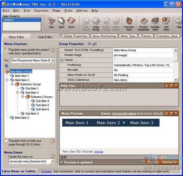This screenshot has height=176, width=183.
Task: Click the Global Properties button
Action: [75, 36]
